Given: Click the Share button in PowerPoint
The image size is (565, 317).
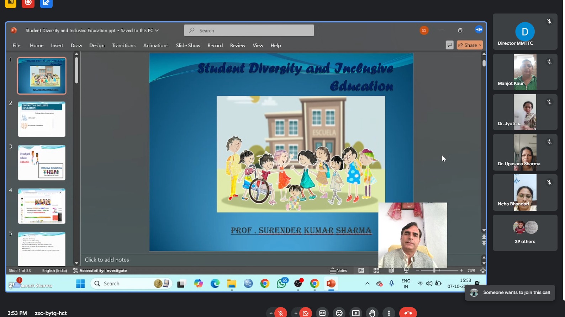Looking at the screenshot, I should [470, 45].
